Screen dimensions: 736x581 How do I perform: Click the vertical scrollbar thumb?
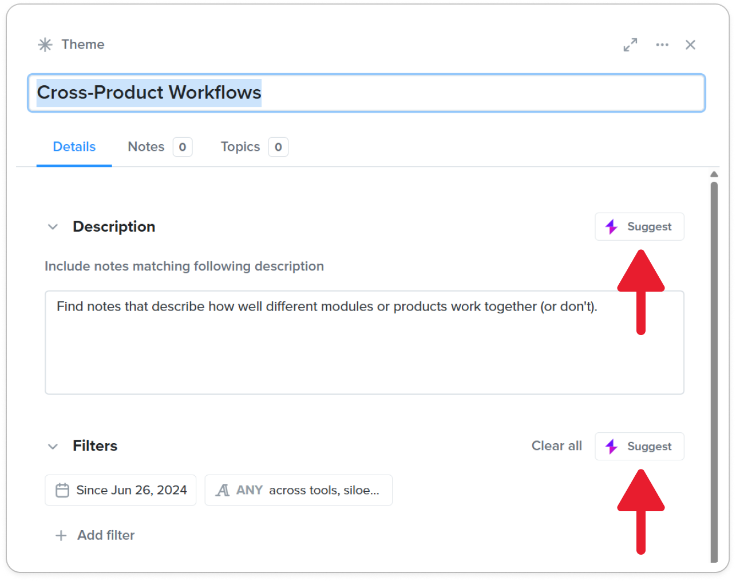(x=714, y=372)
